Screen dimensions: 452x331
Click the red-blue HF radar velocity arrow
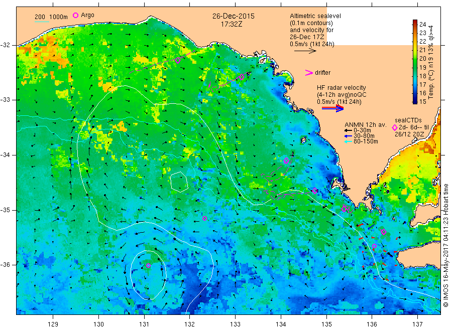pyautogui.click(x=332, y=108)
